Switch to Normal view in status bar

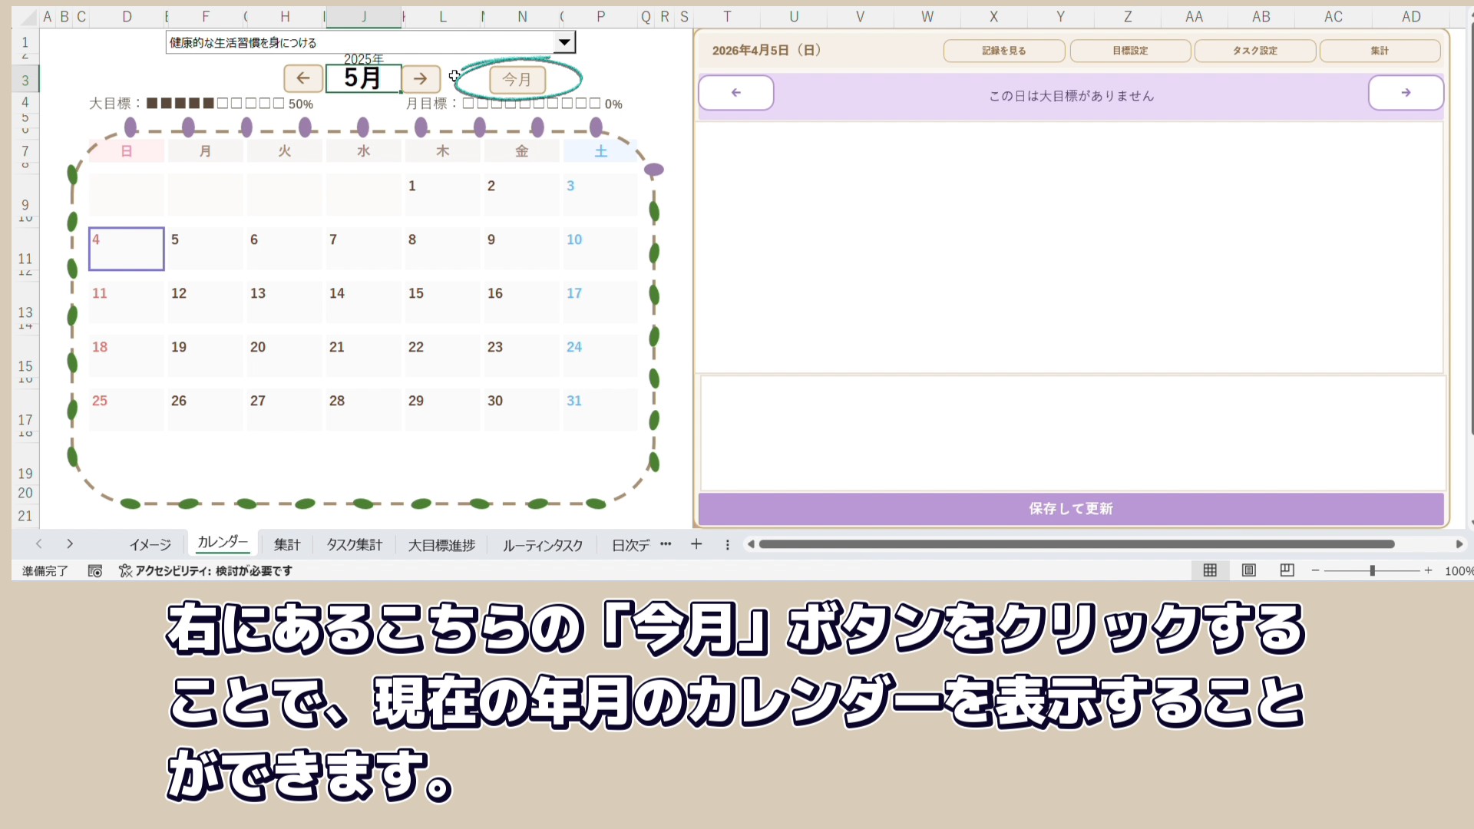pos(1210,570)
